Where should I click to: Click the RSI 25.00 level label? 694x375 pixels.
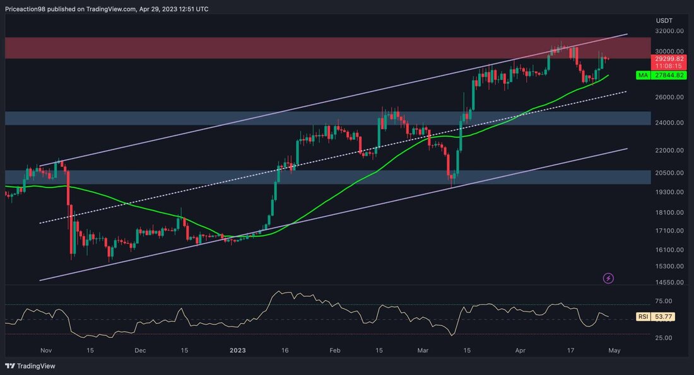point(664,338)
